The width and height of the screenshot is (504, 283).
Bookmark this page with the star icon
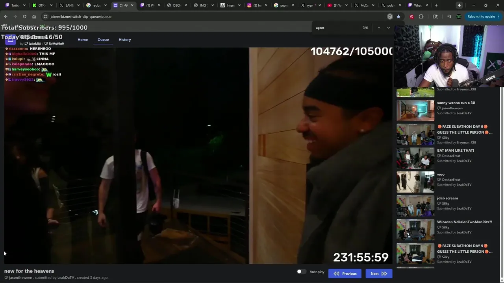398,17
